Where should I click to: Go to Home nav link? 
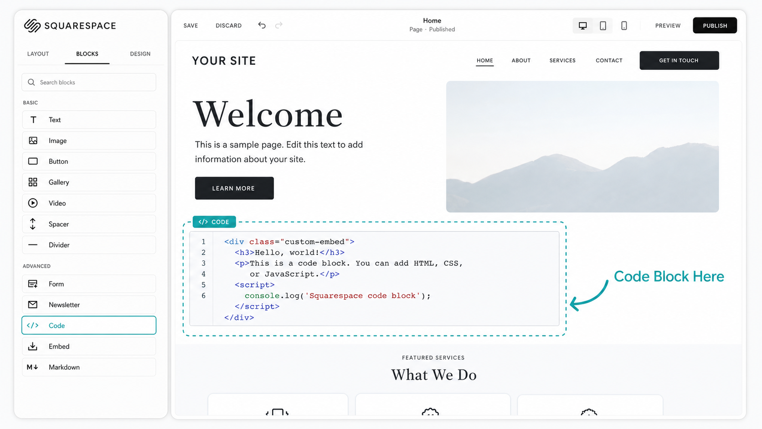(485, 60)
